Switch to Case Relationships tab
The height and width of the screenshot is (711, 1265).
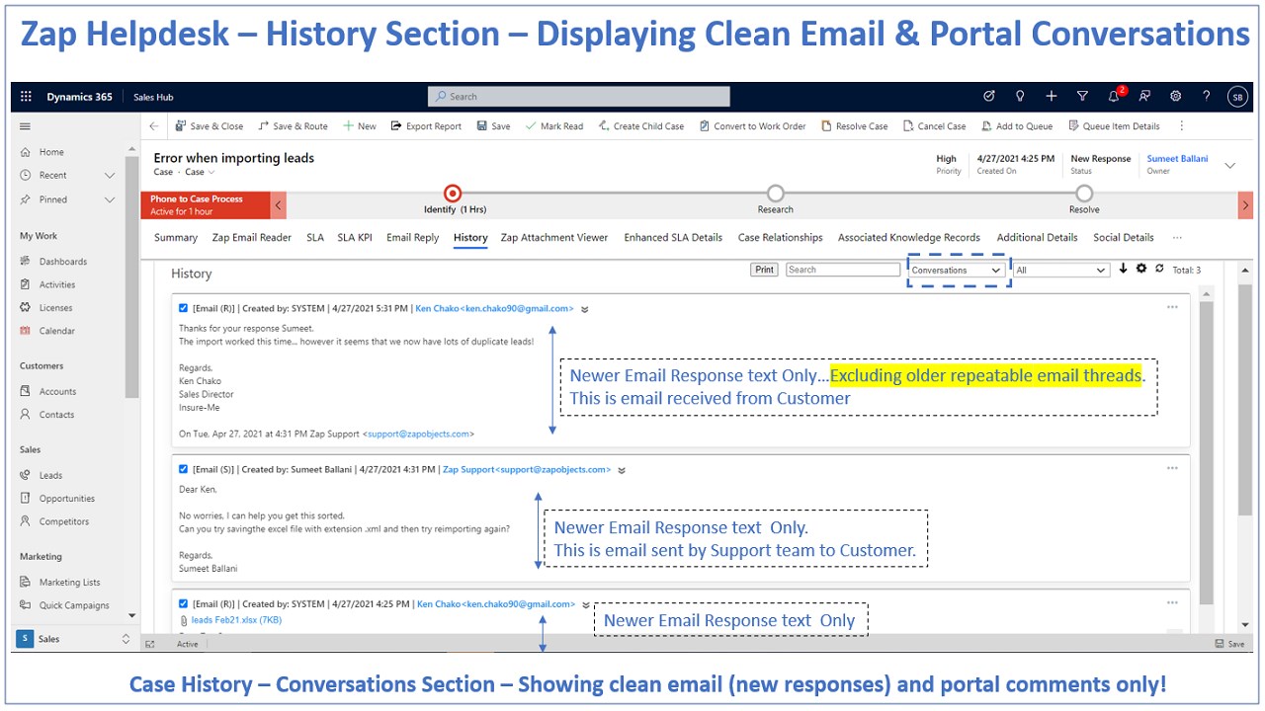(780, 238)
